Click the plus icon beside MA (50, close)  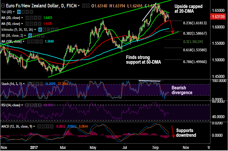(x=36, y=24)
